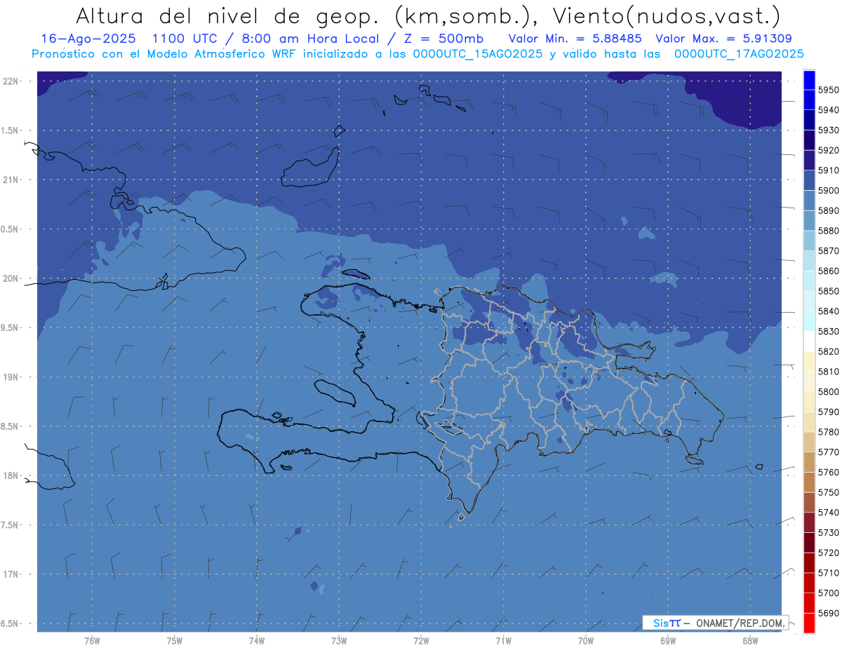Click the '17N' latitude label
This screenshot has height=650, width=842.
[11, 574]
